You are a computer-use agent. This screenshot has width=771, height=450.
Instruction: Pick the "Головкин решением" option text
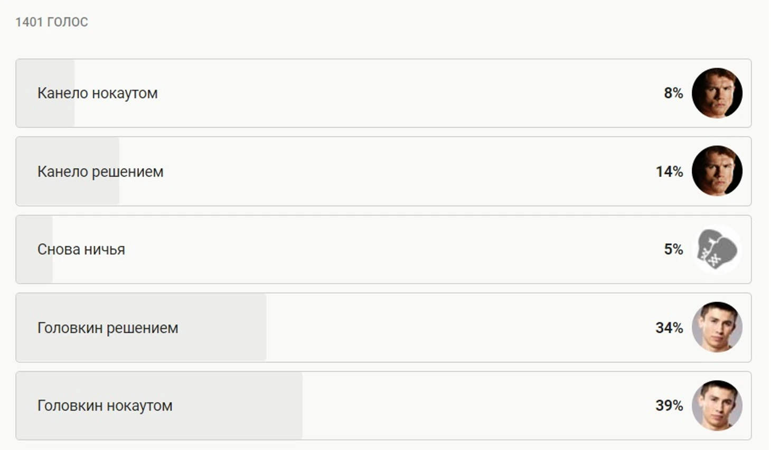coord(108,327)
